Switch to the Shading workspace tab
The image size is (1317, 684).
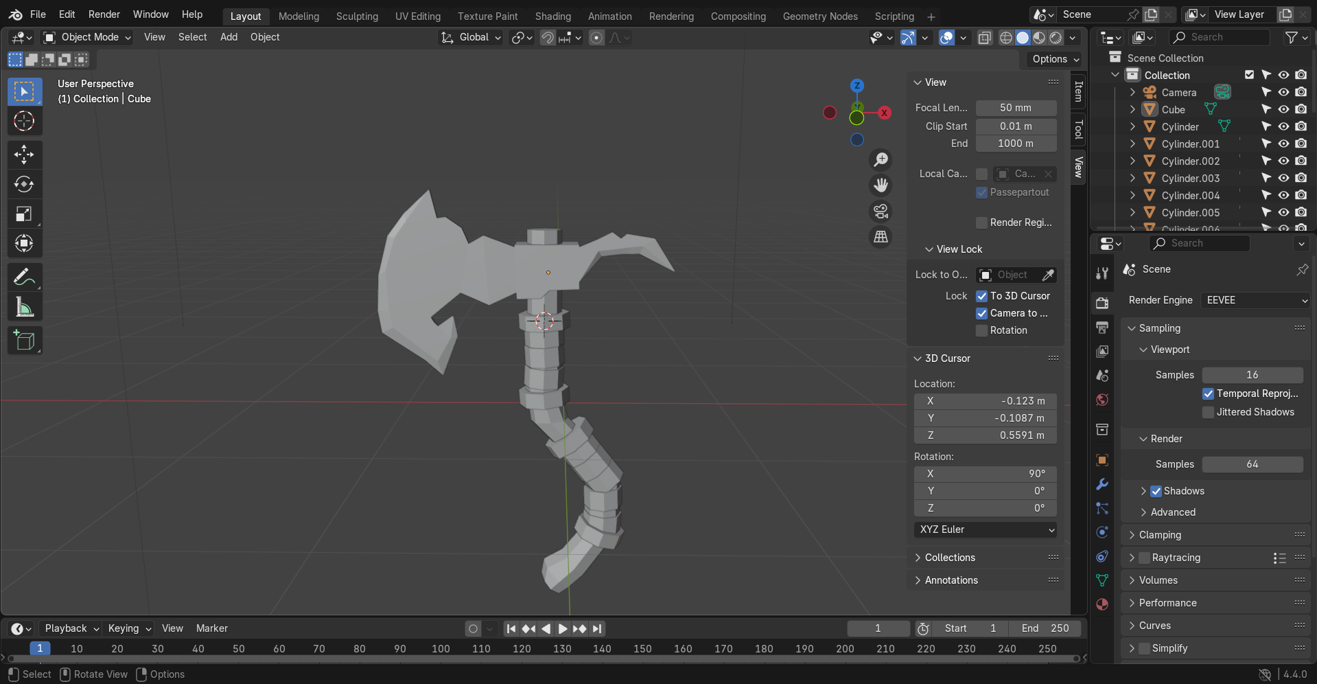pyautogui.click(x=552, y=16)
